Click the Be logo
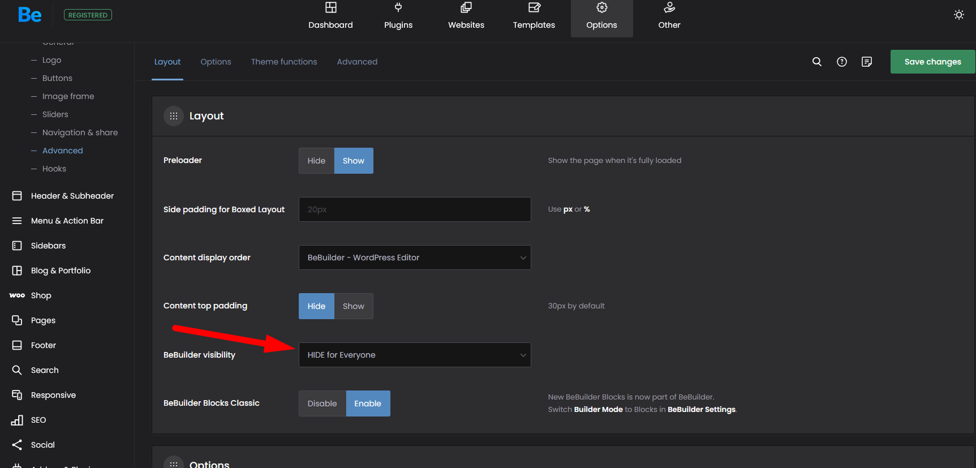 [x=30, y=15]
